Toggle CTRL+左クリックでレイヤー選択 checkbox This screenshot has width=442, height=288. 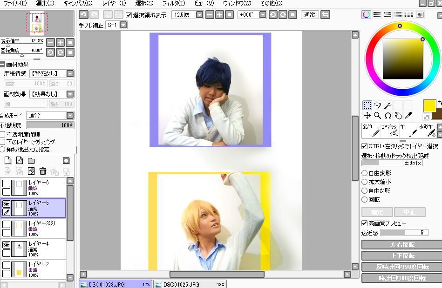(x=365, y=146)
